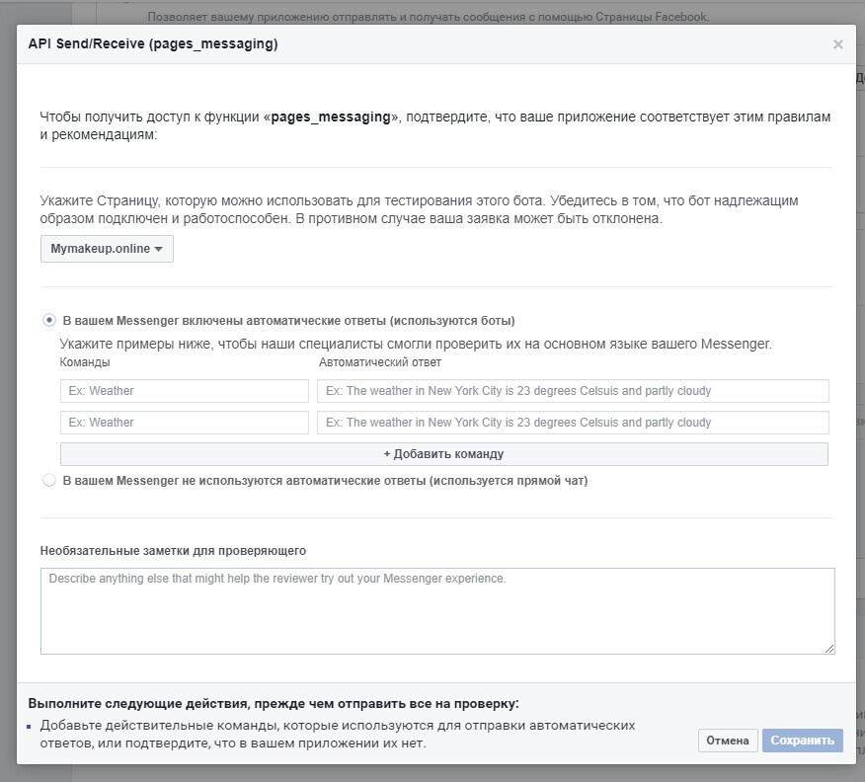Select the radio for direct chat without auto-replies
Image resolution: width=865 pixels, height=782 pixels.
[49, 481]
